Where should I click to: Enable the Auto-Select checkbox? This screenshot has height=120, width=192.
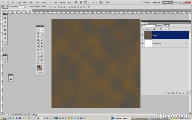click(10, 7)
